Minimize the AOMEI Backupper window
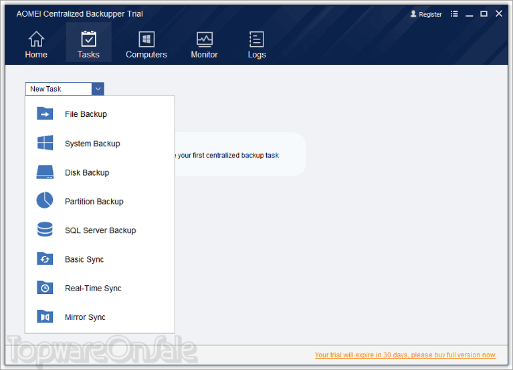Viewport: 513px width, 370px height. click(469, 14)
